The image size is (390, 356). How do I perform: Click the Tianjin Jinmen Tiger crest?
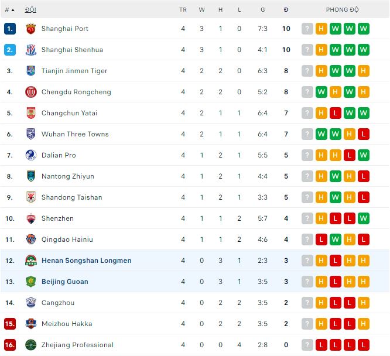pos(31,71)
